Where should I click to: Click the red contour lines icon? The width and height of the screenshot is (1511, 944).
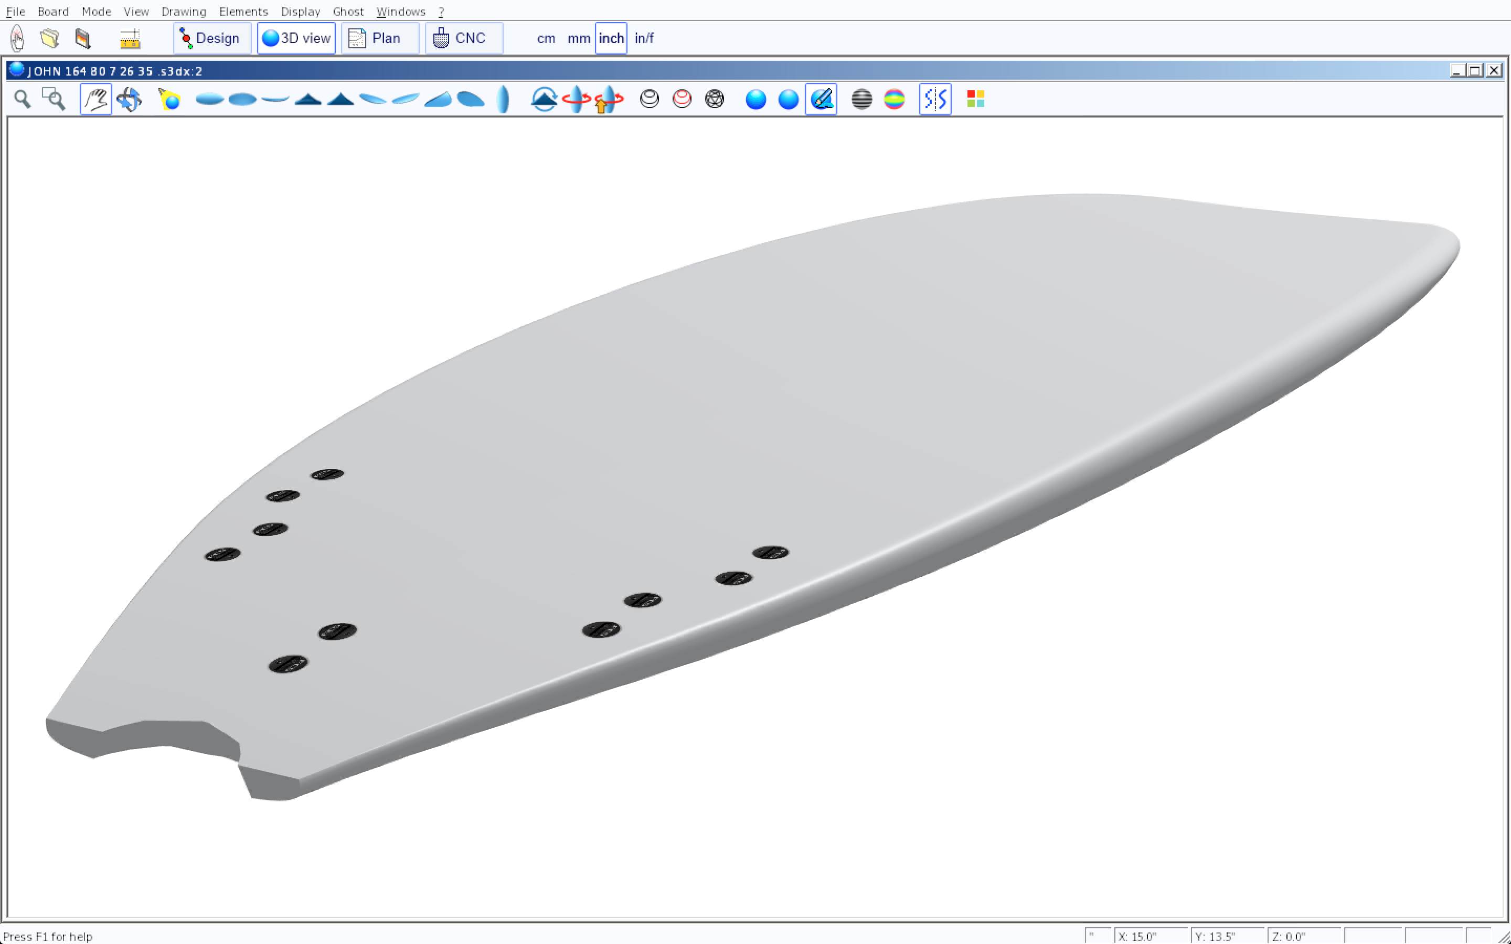tap(682, 99)
